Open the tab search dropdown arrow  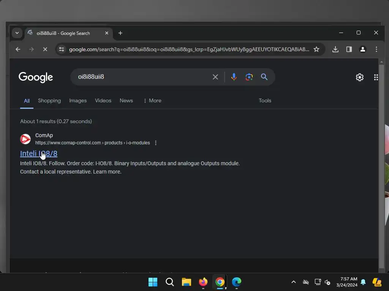17,33
